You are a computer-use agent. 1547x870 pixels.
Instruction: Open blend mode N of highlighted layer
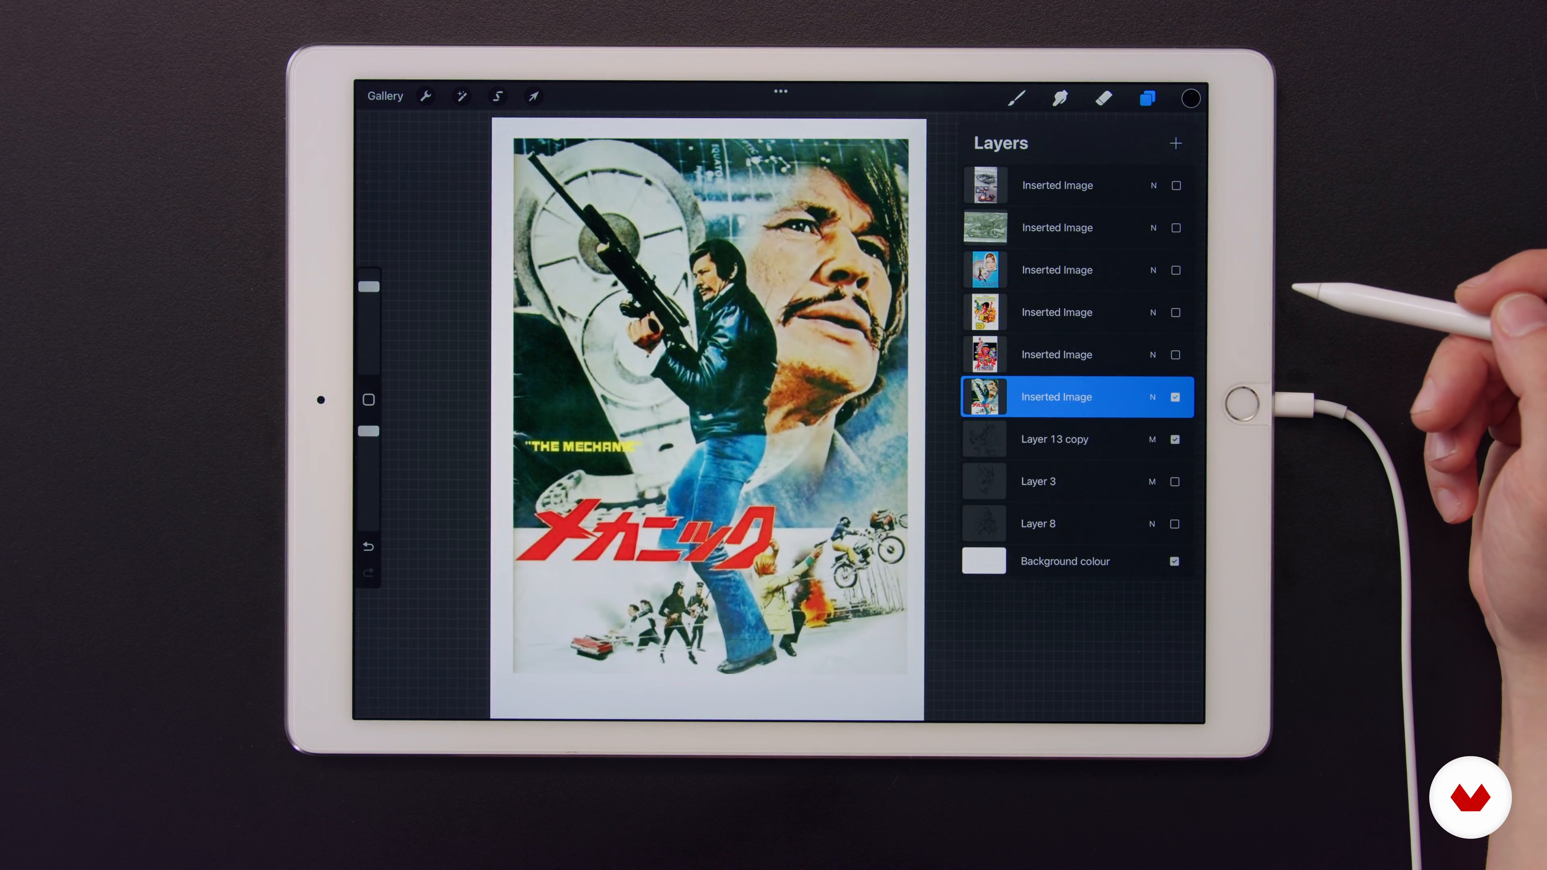click(1153, 398)
